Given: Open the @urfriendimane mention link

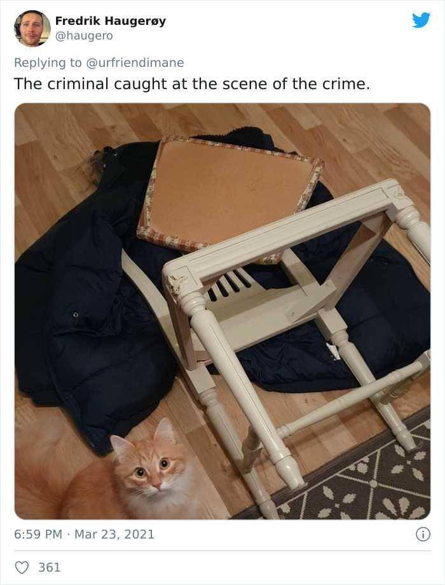Looking at the screenshot, I should (135, 62).
